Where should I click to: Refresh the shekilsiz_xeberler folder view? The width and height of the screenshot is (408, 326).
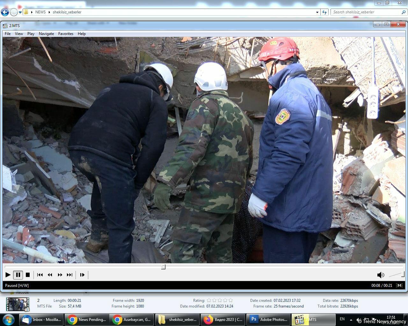tap(324, 12)
